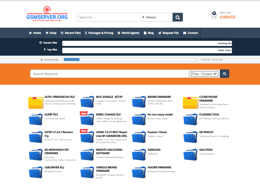Expand the Files / Folders dropdown

coord(204,74)
